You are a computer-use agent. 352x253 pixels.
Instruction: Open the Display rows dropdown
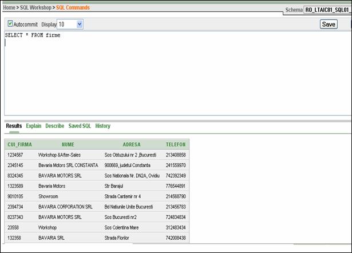tap(79, 25)
